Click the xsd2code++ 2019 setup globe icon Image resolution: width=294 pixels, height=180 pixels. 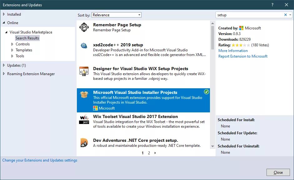point(84,45)
